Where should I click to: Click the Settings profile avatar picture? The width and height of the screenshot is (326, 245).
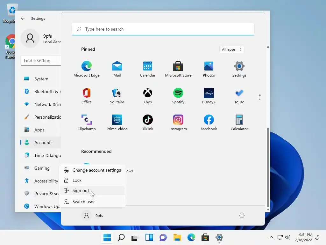coord(30,38)
